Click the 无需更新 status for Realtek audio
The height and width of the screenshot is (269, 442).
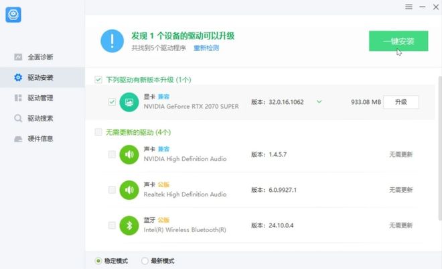401,190
